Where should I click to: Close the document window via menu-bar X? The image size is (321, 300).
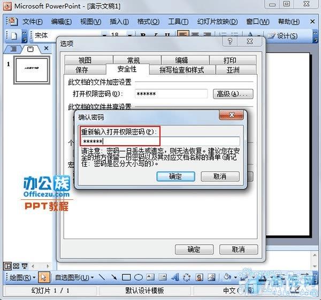pyautogui.click(x=312, y=21)
